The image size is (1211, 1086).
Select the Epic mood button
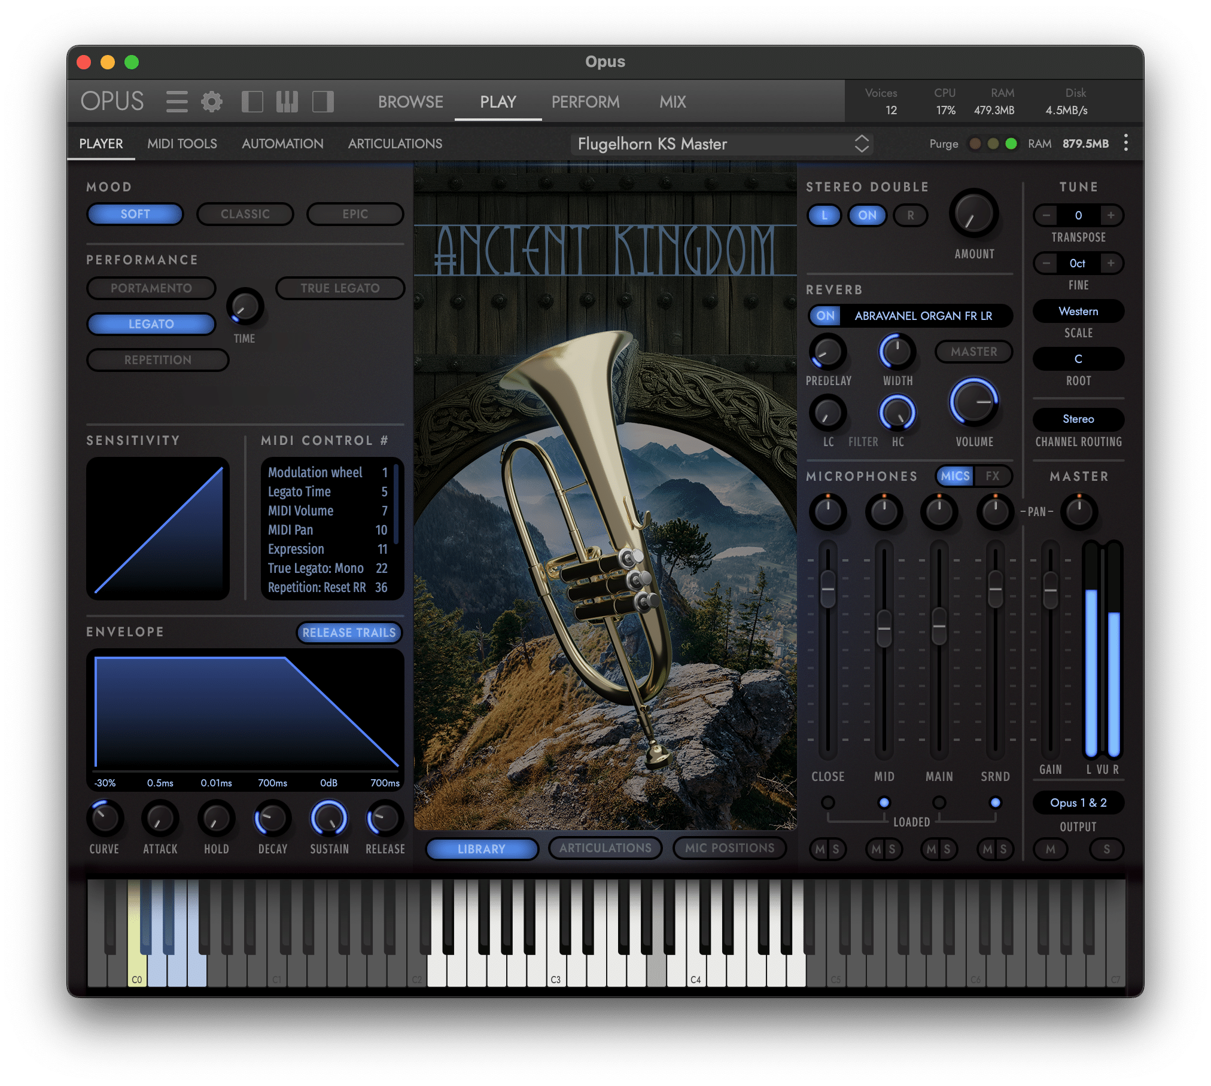point(355,214)
